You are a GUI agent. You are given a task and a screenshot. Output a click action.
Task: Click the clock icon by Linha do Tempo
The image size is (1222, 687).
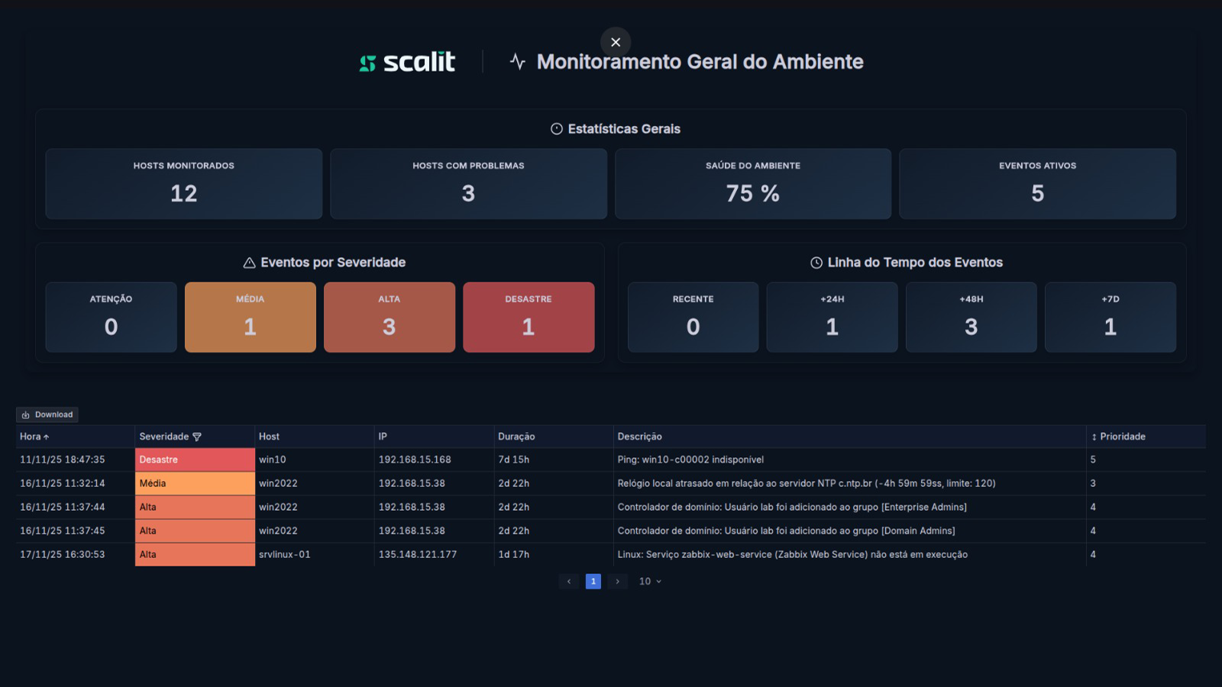(x=816, y=263)
